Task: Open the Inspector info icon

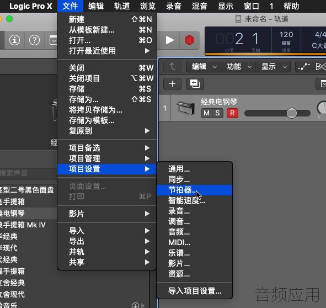Action: (x=14, y=40)
